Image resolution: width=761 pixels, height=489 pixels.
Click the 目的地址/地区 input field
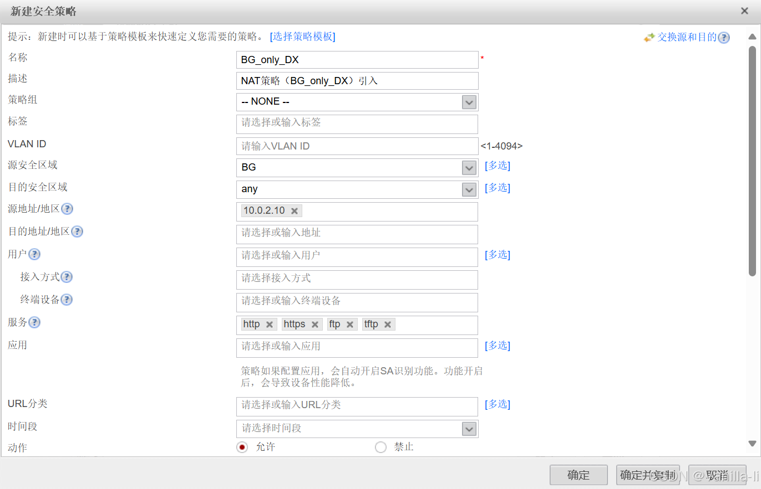pyautogui.click(x=357, y=234)
